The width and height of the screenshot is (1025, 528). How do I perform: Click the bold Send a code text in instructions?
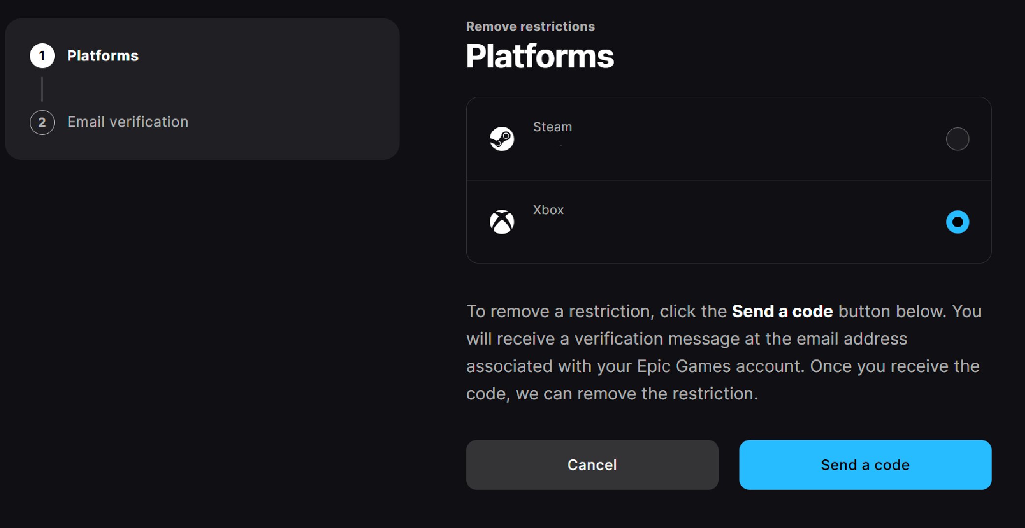click(x=782, y=311)
